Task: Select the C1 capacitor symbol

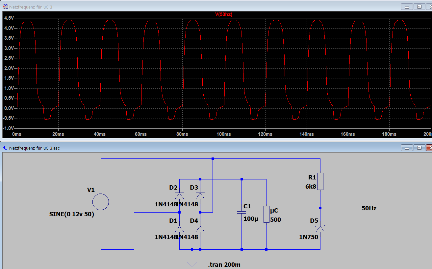Action: pos(241,213)
